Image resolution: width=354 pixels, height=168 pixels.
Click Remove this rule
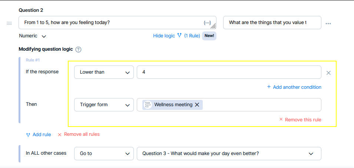click(300, 120)
